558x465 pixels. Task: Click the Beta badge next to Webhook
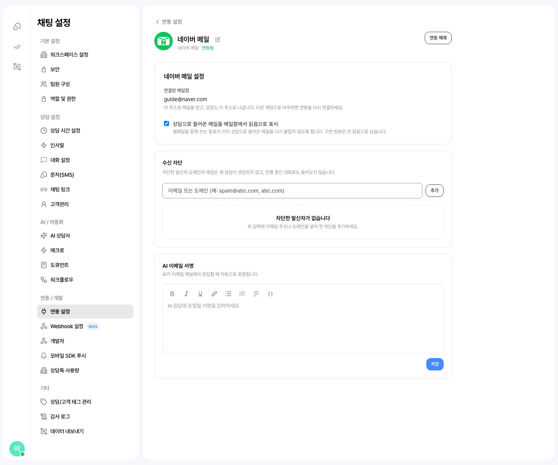pyautogui.click(x=93, y=326)
